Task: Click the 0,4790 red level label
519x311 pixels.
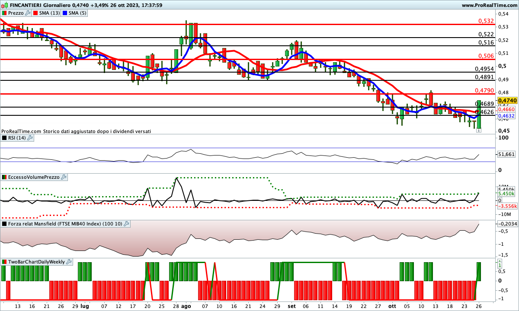Action: click(484, 90)
